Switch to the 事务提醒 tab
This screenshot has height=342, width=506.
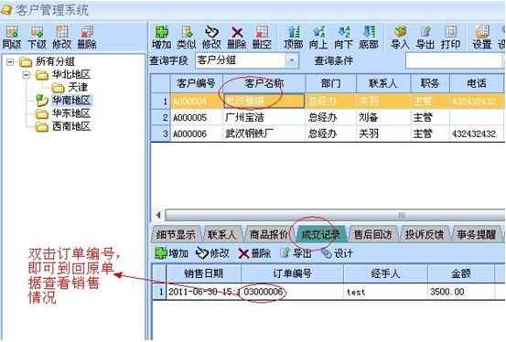(476, 235)
